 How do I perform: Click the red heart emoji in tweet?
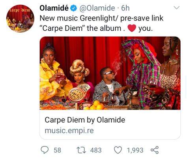(x=132, y=28)
